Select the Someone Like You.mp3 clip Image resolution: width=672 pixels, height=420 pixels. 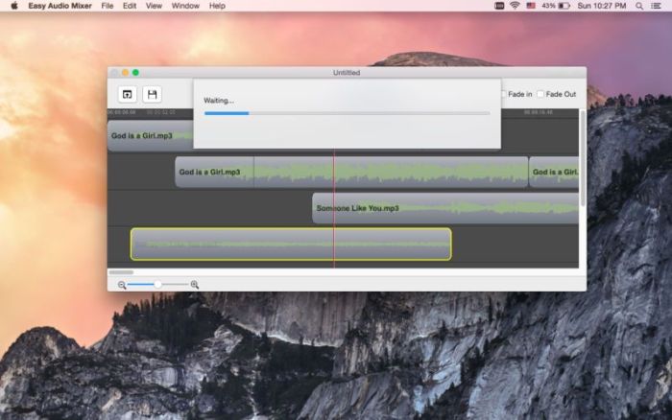tap(445, 208)
